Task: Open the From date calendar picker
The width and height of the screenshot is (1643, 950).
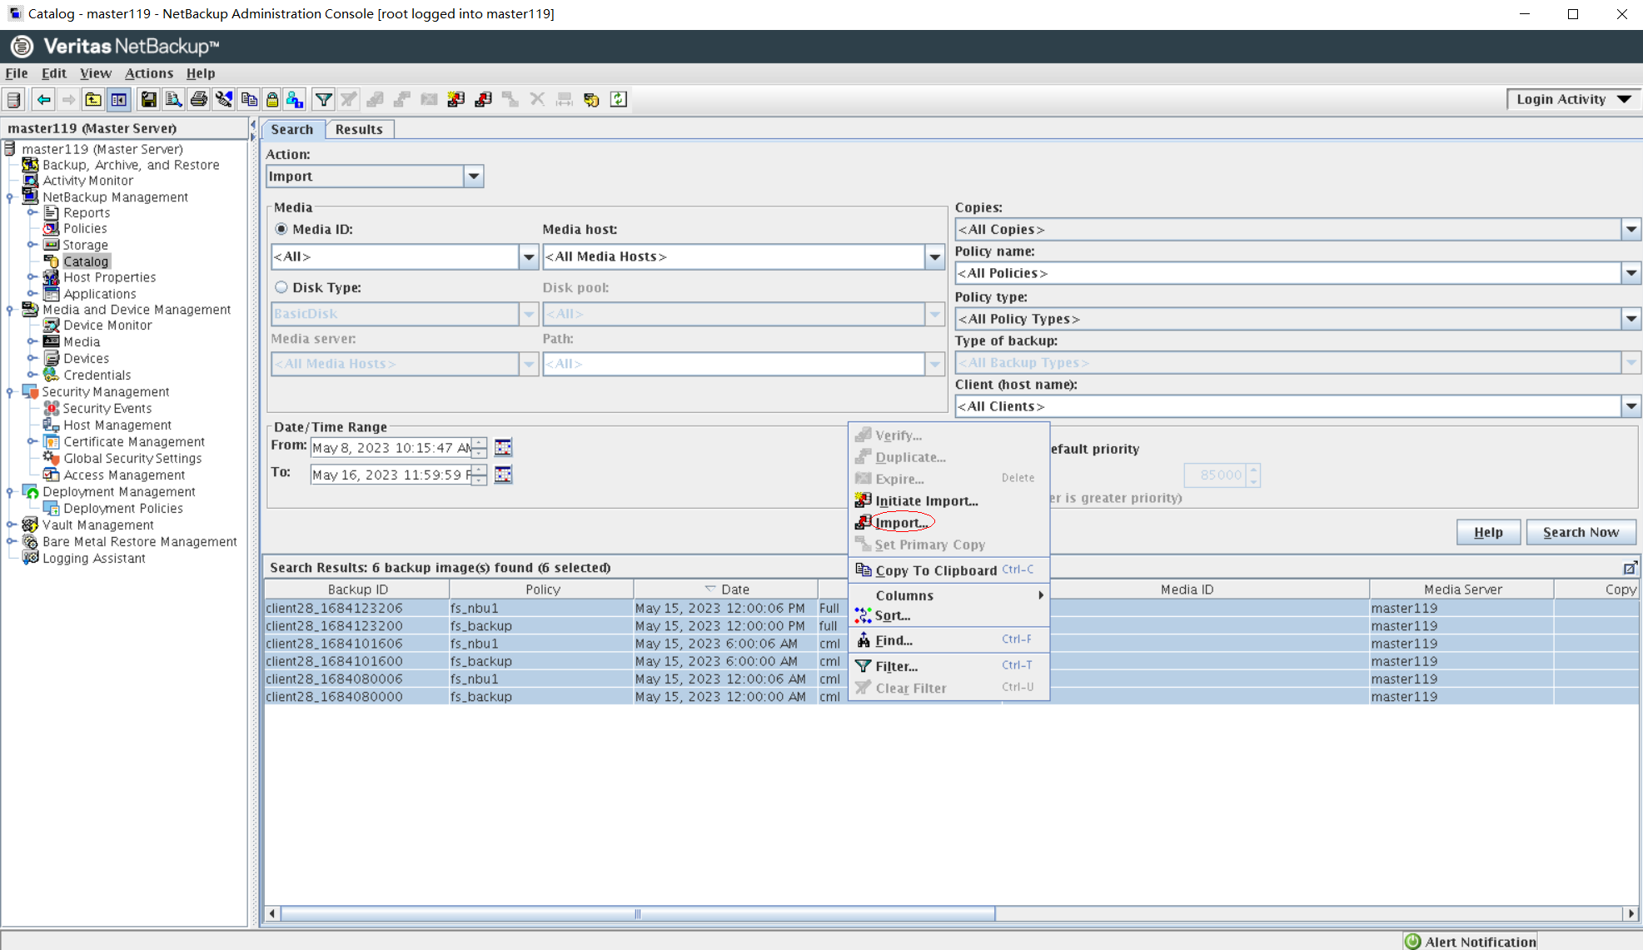Action: click(503, 448)
